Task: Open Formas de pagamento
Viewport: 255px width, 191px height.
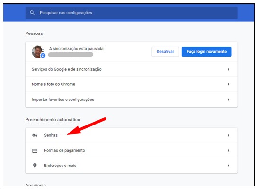Action: point(132,150)
